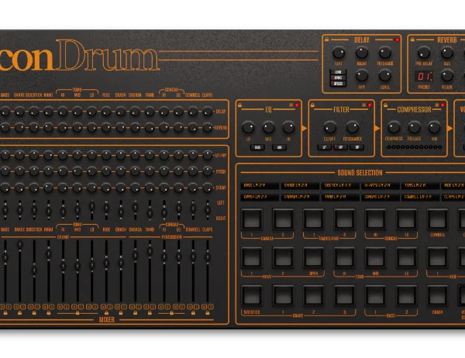Select the BP filter mode
Viewport: 465px width, 358px height.
pos(356,147)
